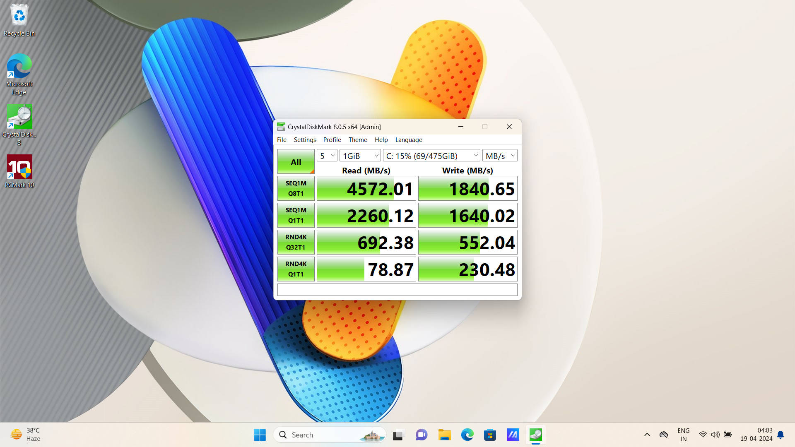
Task: Open the 1GiB test size dropdown
Action: [x=360, y=156]
